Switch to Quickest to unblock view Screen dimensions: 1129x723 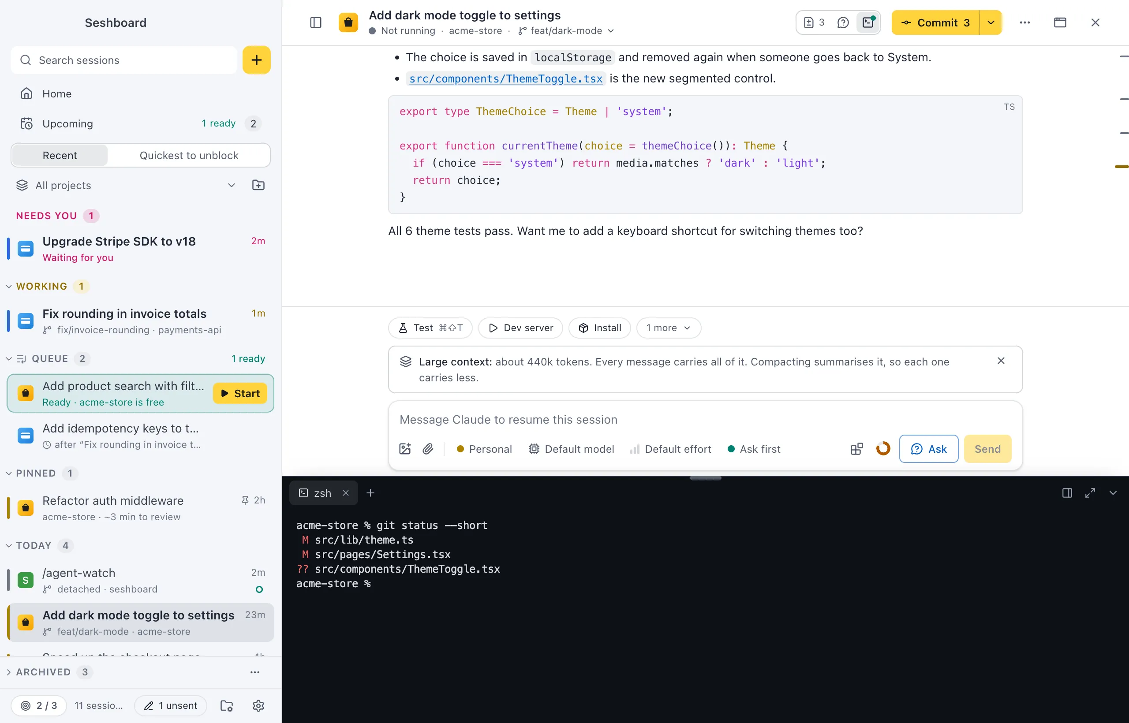[x=189, y=155]
